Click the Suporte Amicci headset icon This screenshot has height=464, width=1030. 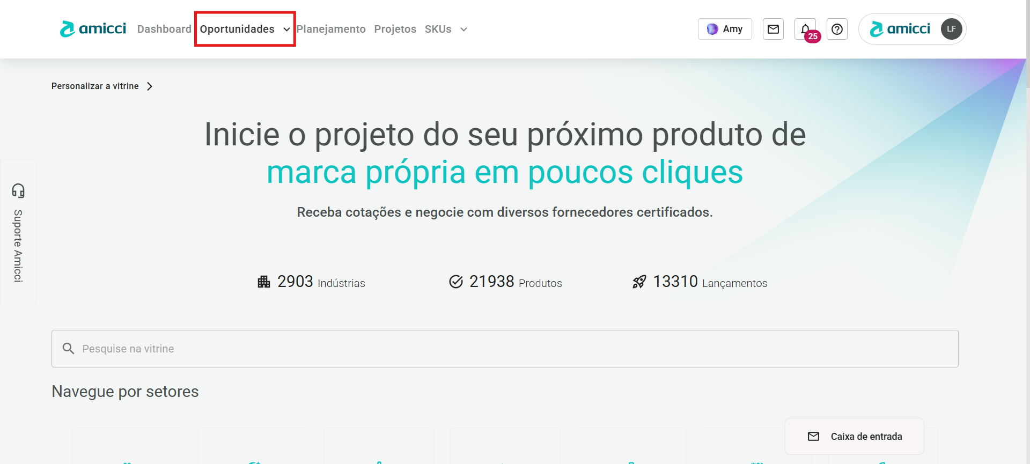[18, 190]
